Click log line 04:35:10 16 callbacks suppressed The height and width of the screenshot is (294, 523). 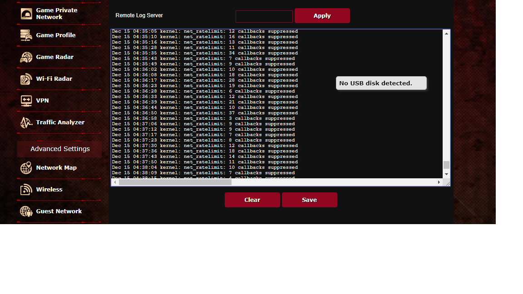[x=205, y=37]
